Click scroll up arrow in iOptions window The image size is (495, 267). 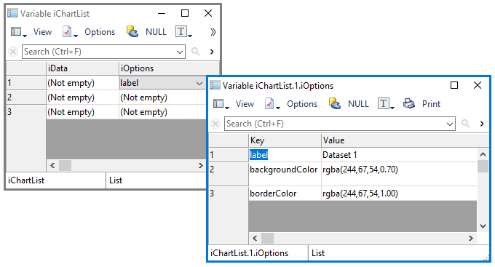[483, 154]
